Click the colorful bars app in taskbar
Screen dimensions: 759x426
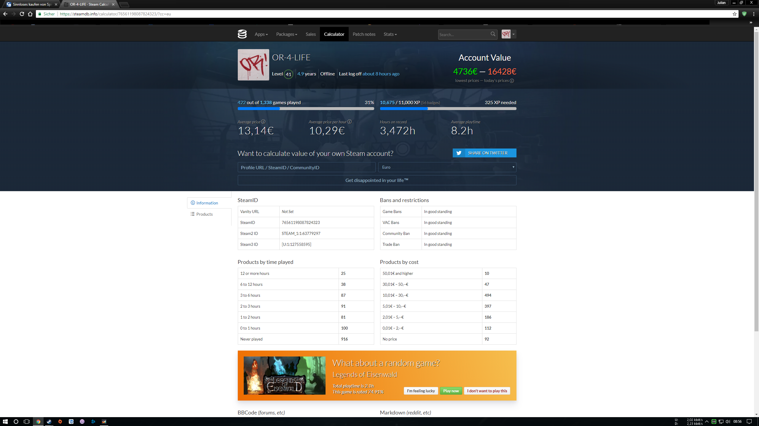click(x=104, y=422)
